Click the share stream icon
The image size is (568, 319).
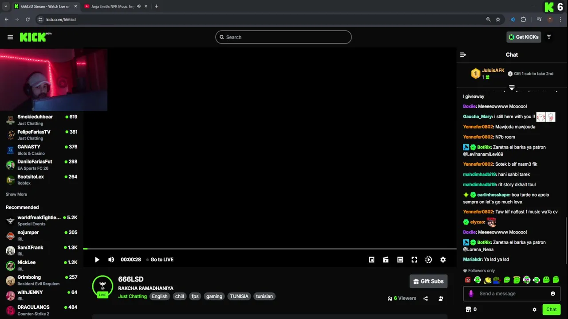[426, 299]
